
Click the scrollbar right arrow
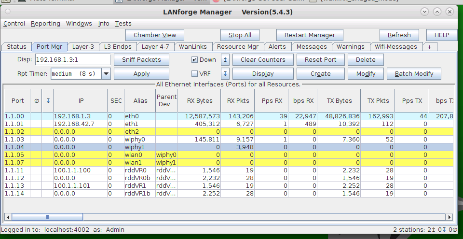tap(449, 217)
